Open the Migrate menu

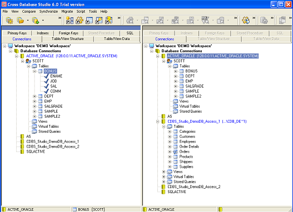click(67, 11)
